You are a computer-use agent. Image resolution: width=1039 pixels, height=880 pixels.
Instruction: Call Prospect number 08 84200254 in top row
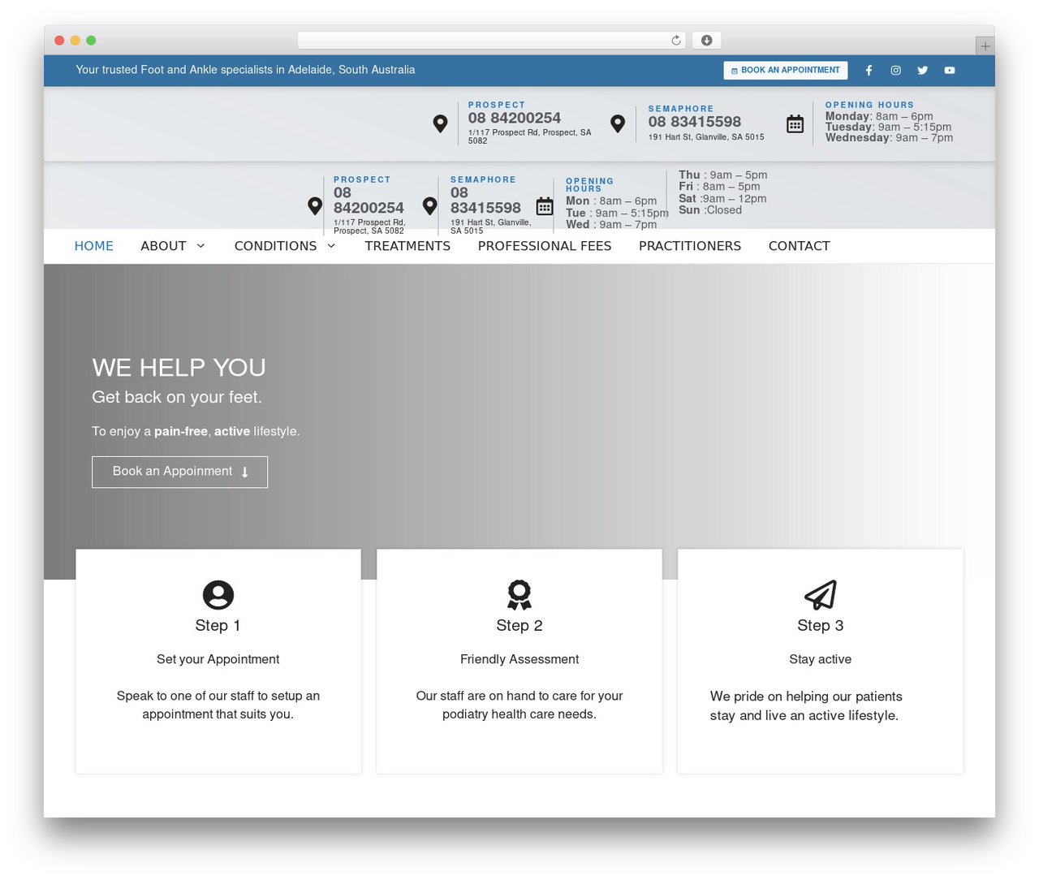coord(514,119)
